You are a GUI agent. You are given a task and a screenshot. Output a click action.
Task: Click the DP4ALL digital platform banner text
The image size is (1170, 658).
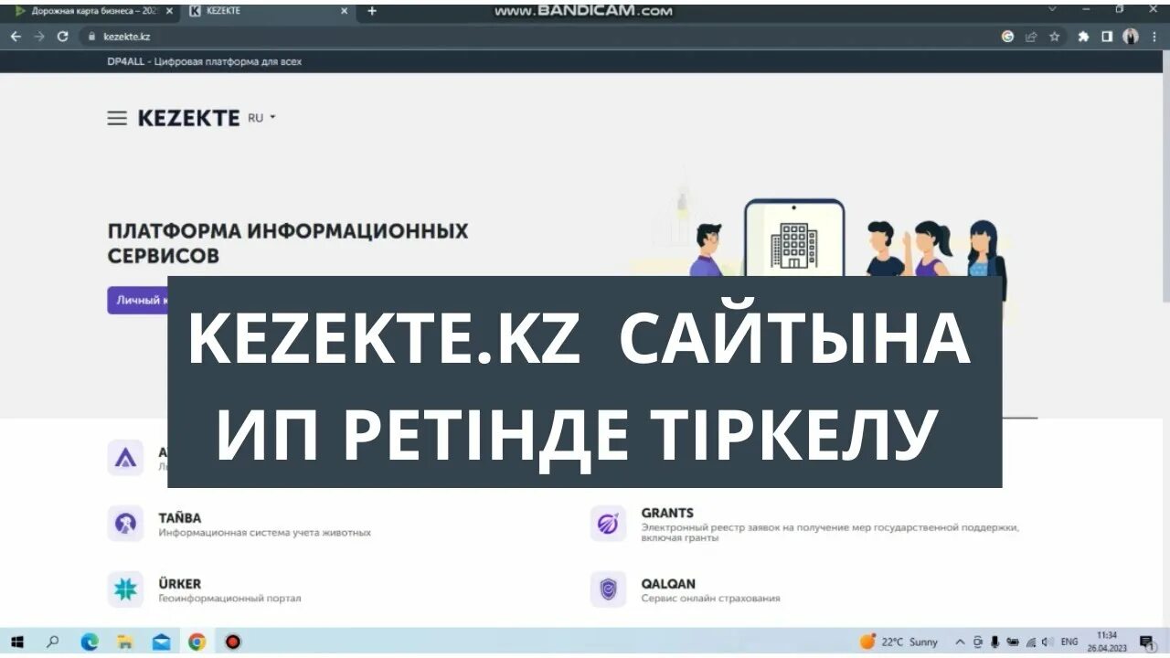[204, 61]
